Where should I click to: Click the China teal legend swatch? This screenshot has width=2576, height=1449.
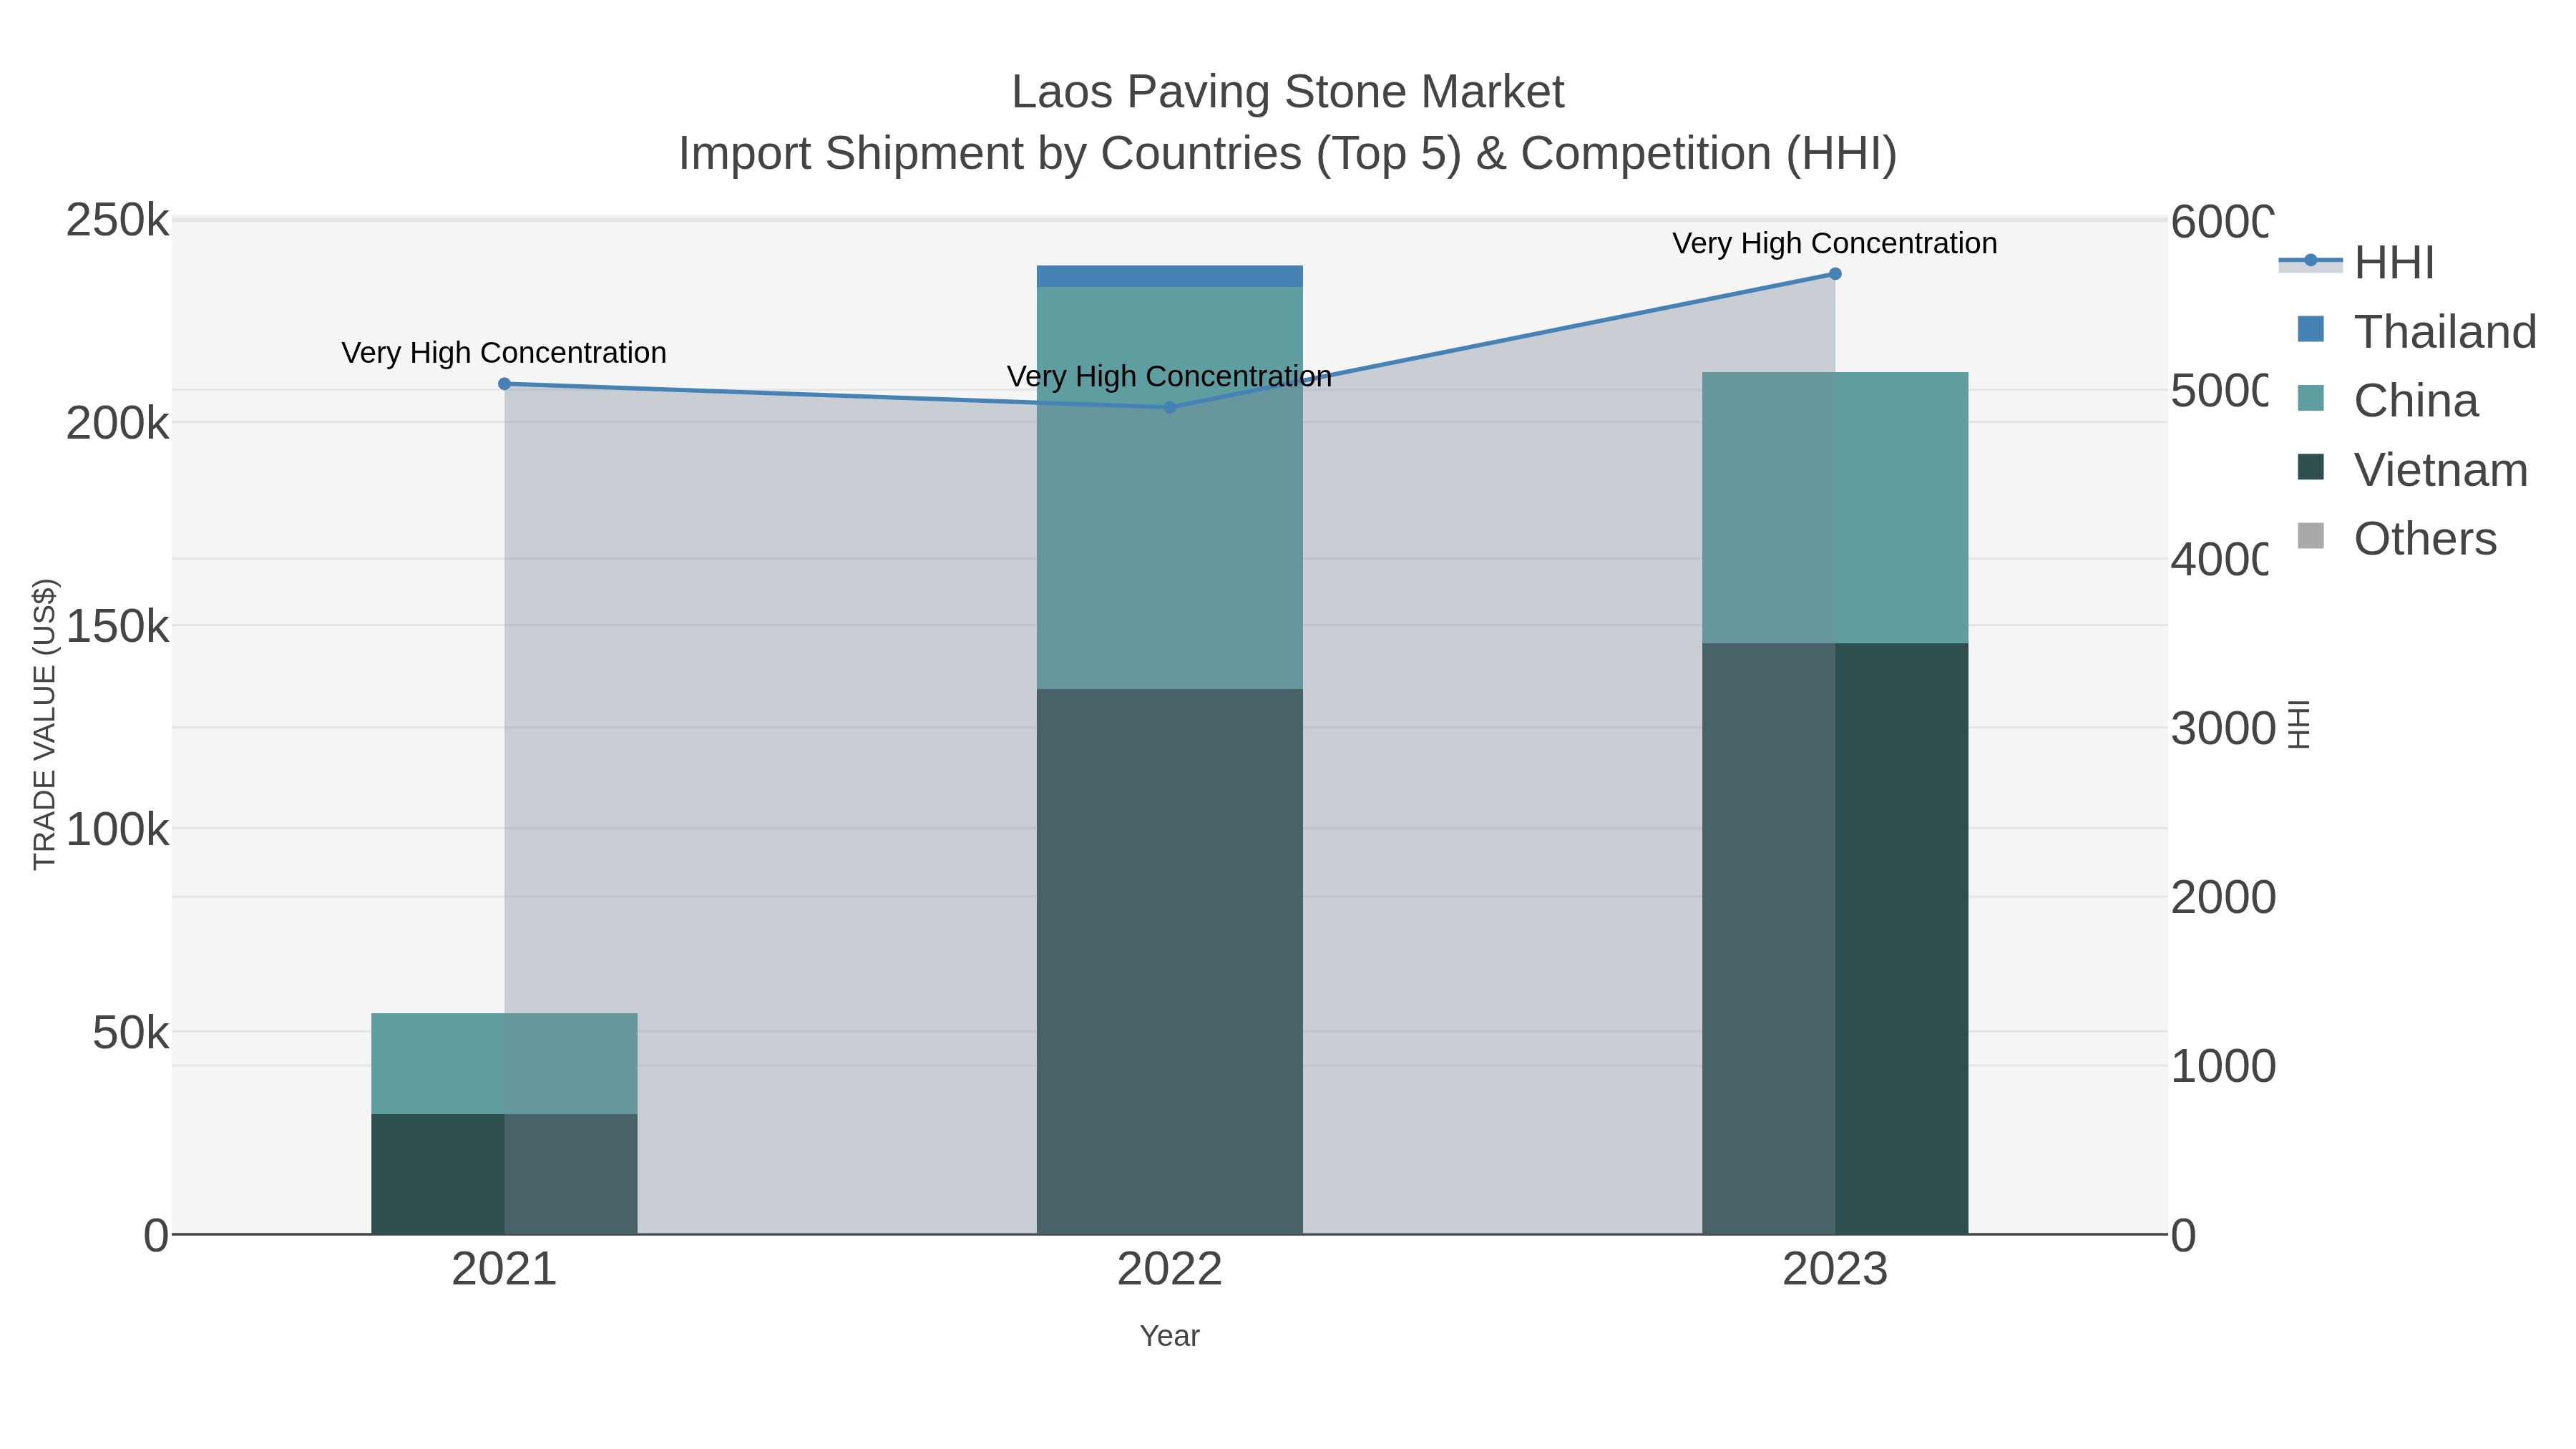2311,398
